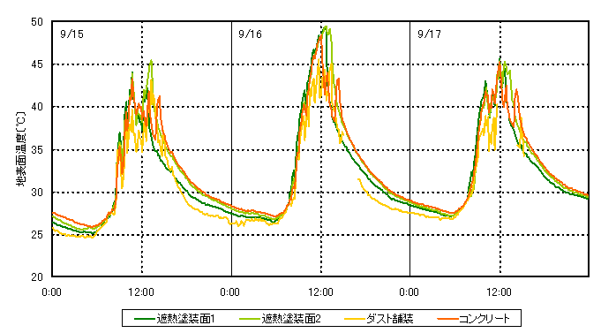
Task: Click the 9/16 date label
Action: [x=250, y=34]
